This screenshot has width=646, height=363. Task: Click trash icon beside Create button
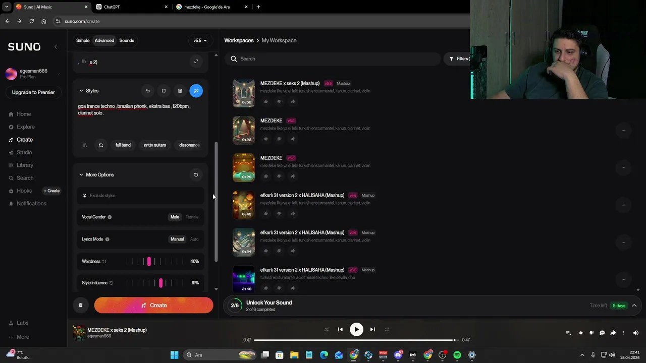click(81, 305)
